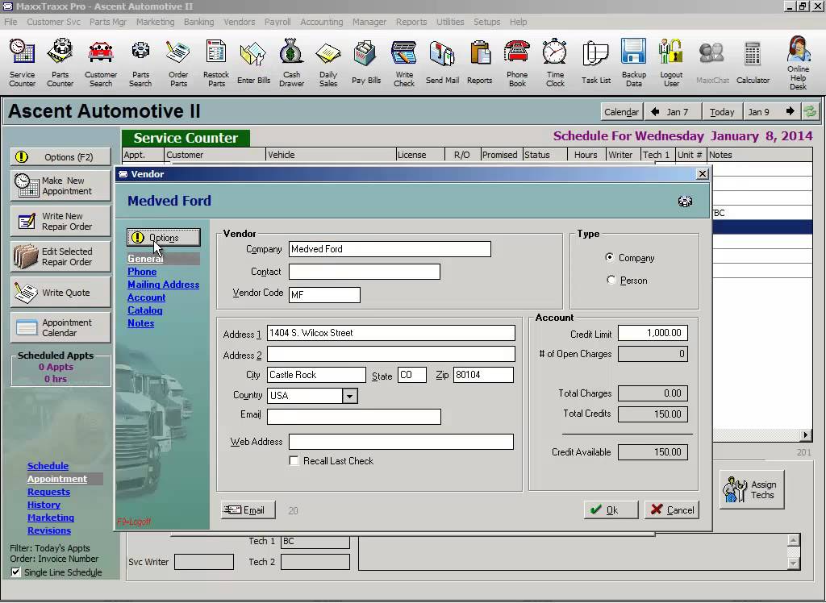The height and width of the screenshot is (603, 826).
Task: Open the Payroll menu
Action: (277, 22)
